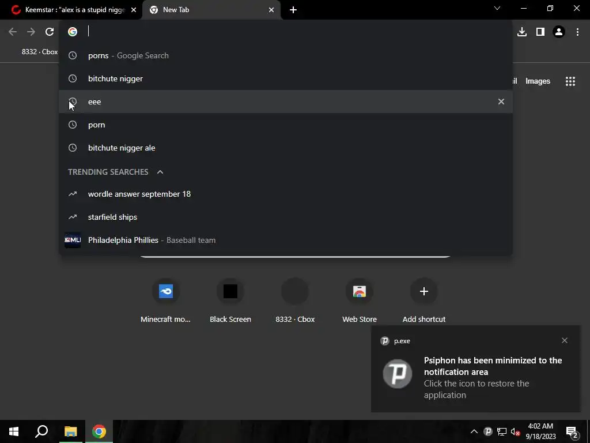Click the Psiphon tray icon

coord(488,431)
